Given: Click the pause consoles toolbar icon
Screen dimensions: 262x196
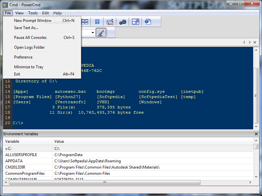Looking at the screenshot, I should point(97,22).
